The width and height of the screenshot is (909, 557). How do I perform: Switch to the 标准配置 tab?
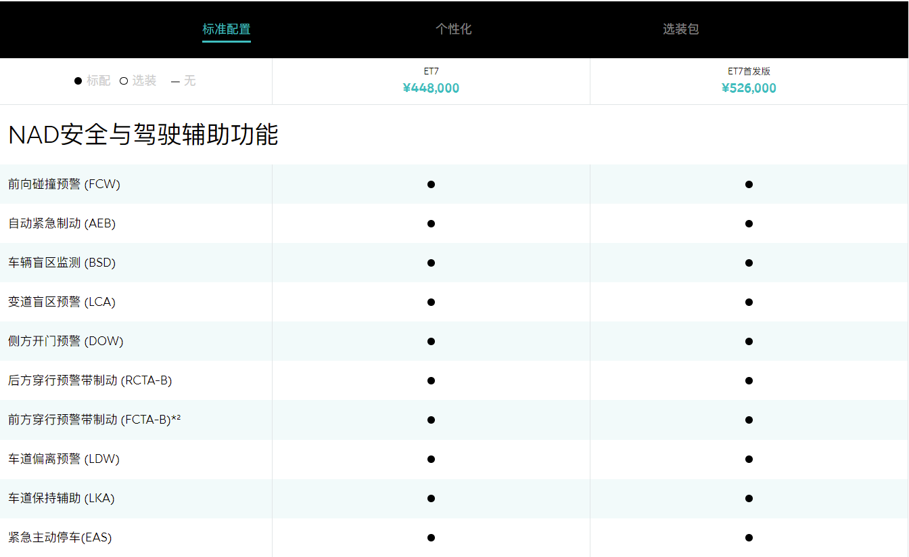click(x=227, y=29)
